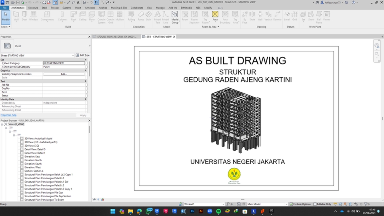Select the Area Boundary tool
This screenshot has width=384, height=216.
(x=225, y=17)
